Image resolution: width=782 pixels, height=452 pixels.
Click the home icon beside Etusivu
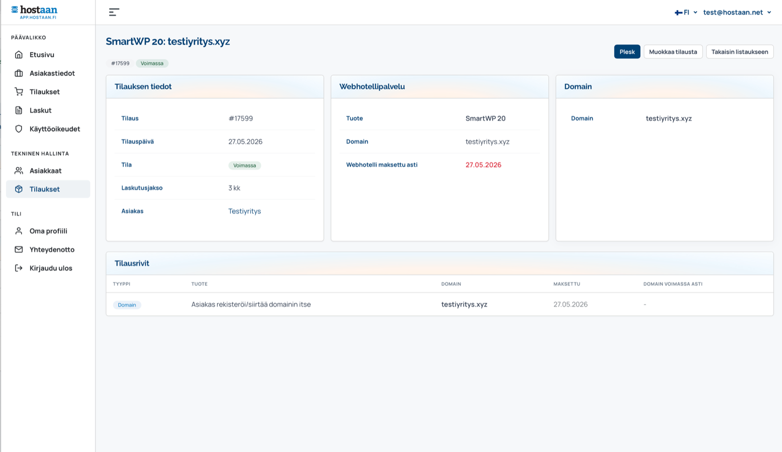(19, 55)
